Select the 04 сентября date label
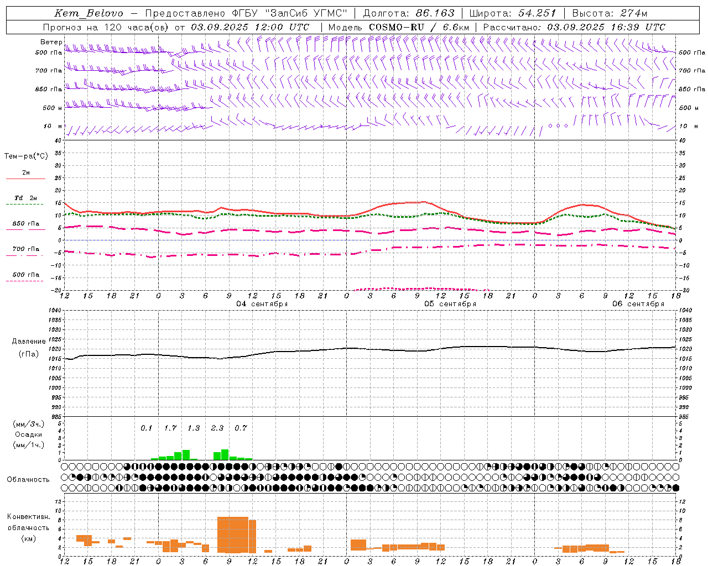This screenshot has height=566, width=708. [262, 304]
